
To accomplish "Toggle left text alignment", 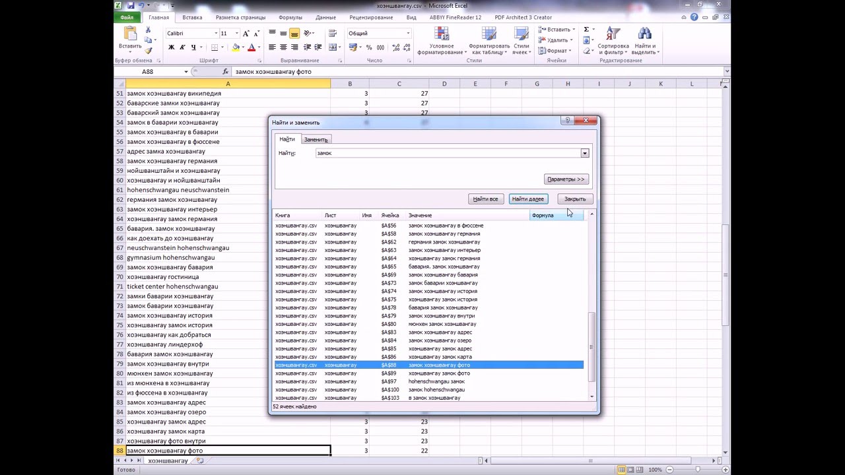I will 272,47.
